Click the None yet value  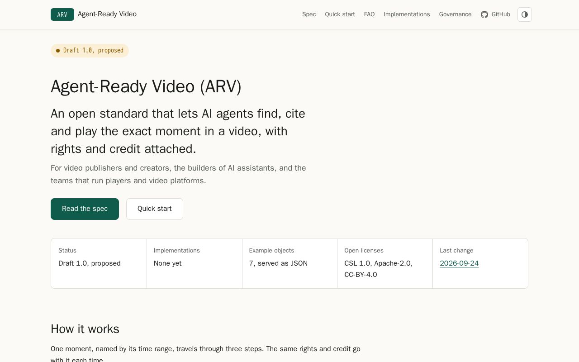pos(168,263)
